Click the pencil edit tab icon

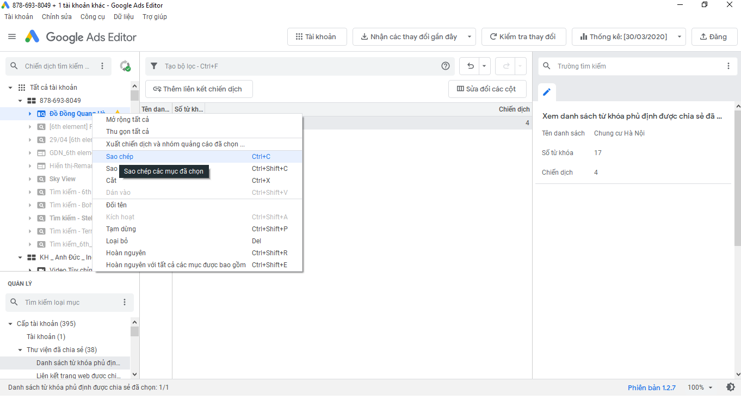point(547,92)
